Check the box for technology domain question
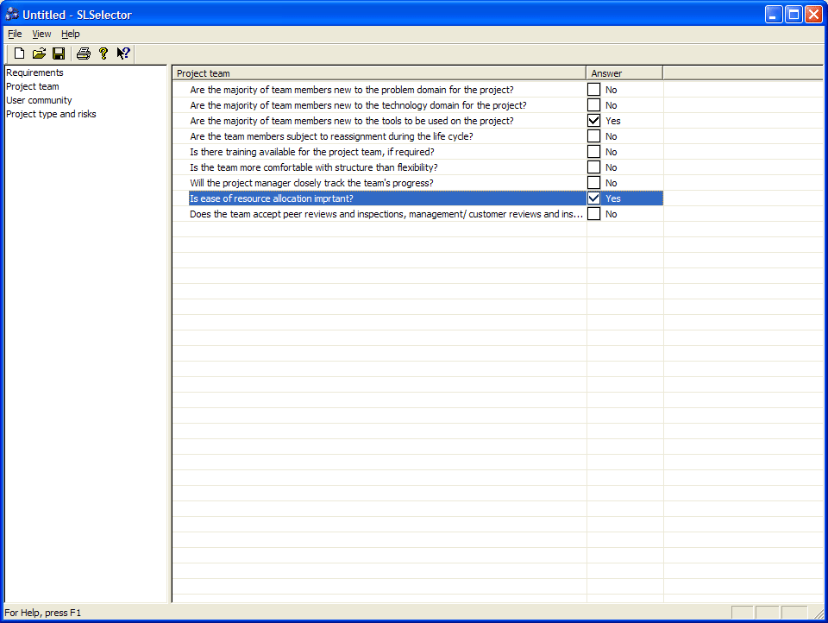This screenshot has height=623, width=828. click(x=593, y=105)
